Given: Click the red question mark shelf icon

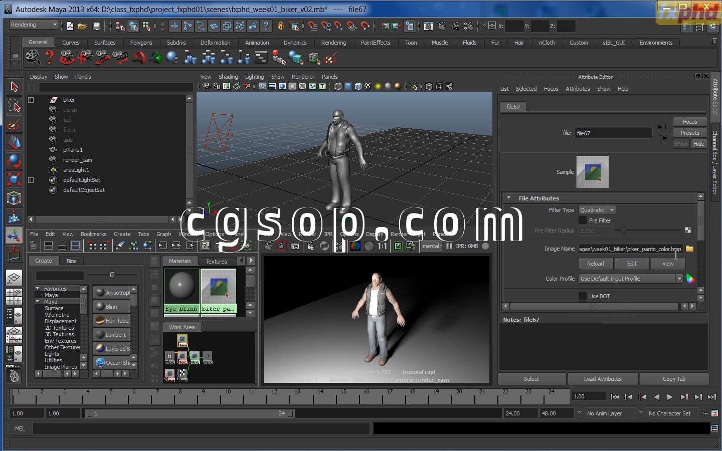Looking at the screenshot, I should click(50, 58).
